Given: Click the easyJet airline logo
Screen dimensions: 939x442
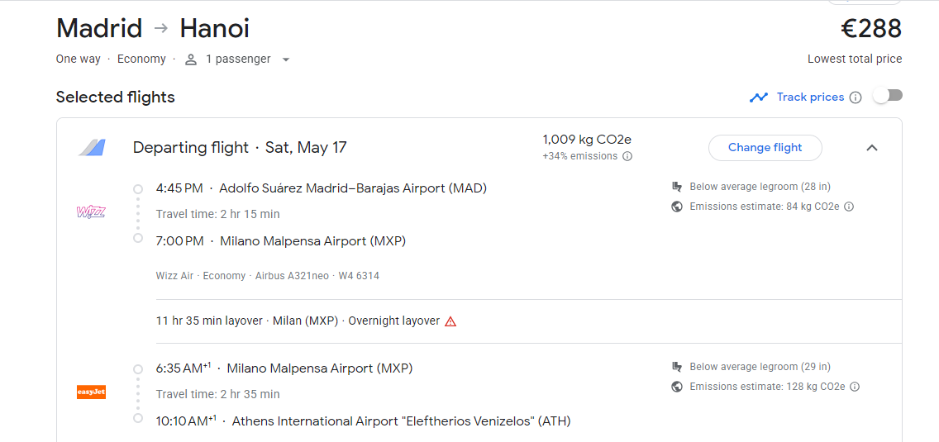Looking at the screenshot, I should coord(91,392).
